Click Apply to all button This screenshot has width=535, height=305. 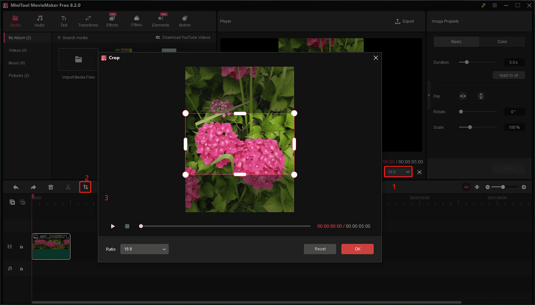click(x=509, y=75)
